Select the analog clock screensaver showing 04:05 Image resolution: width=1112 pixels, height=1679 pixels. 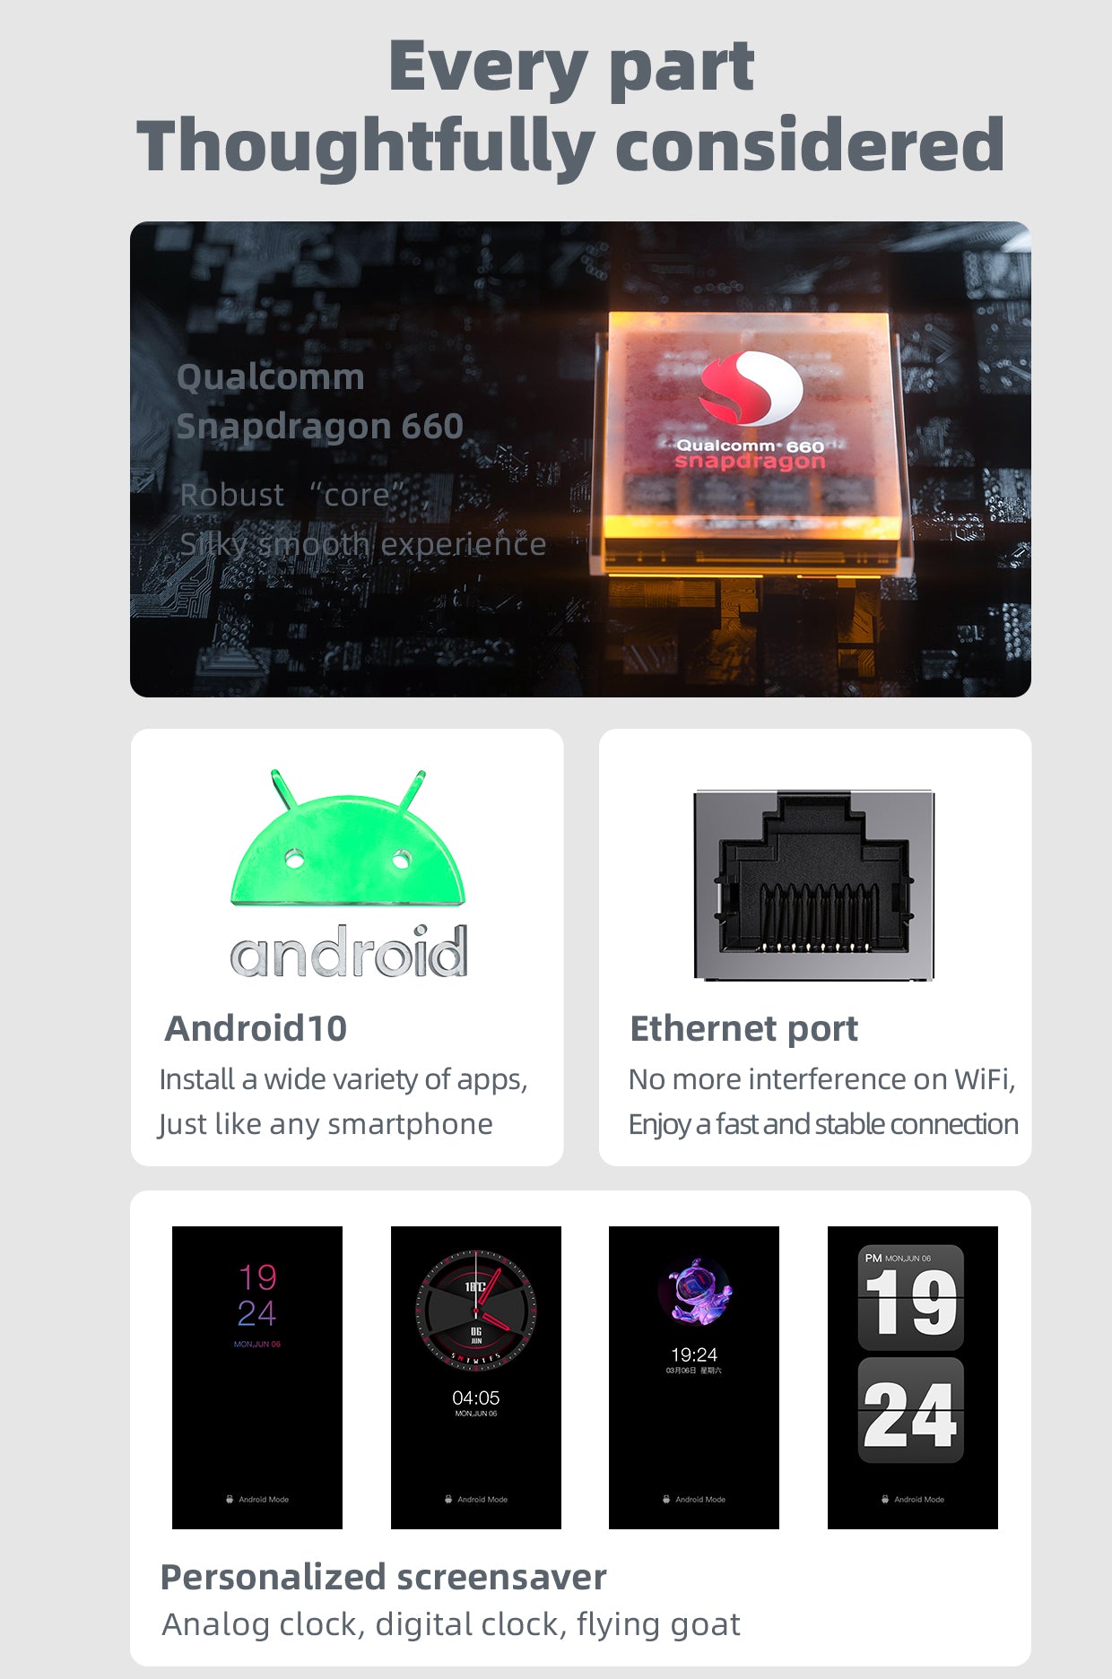click(476, 1377)
